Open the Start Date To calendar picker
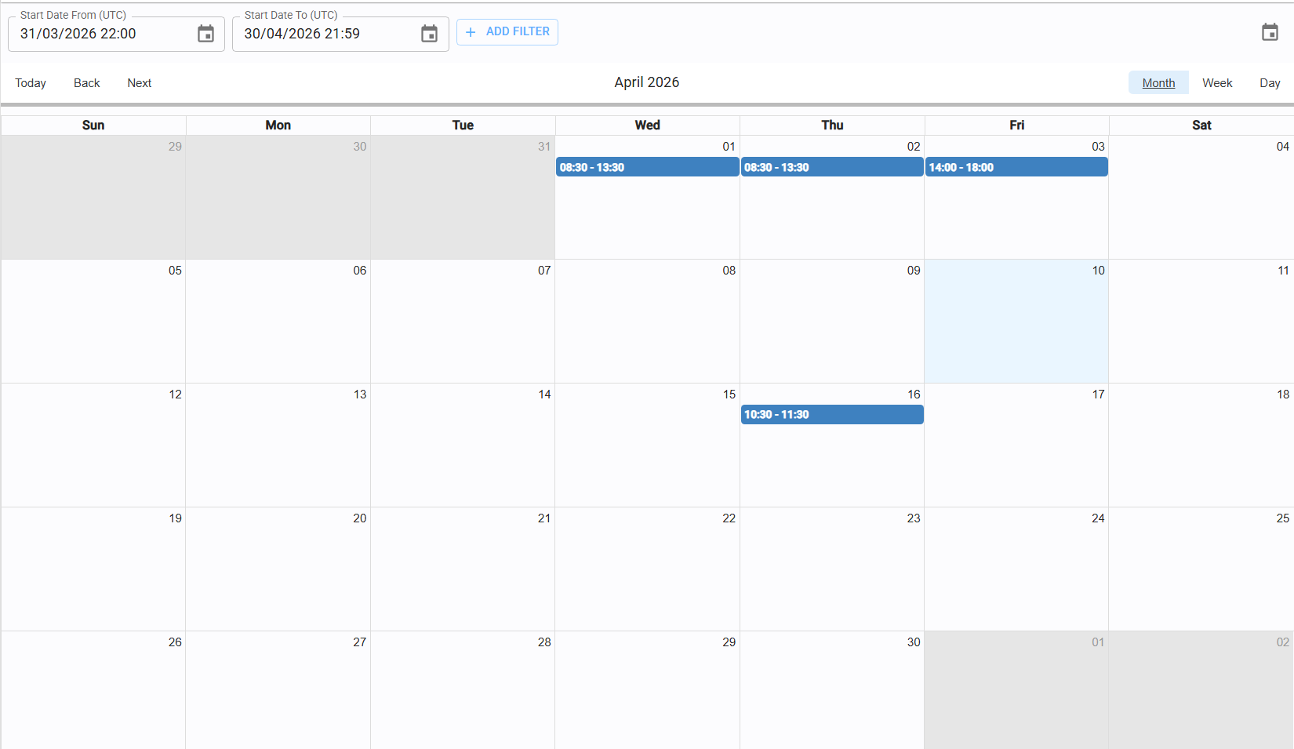The width and height of the screenshot is (1294, 749). [x=429, y=34]
